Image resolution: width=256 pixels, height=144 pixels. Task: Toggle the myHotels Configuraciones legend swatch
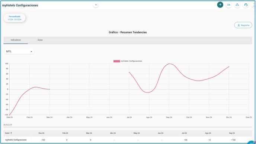(116, 61)
